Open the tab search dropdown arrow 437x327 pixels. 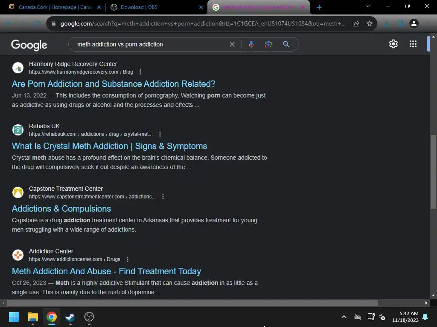pyautogui.click(x=368, y=6)
